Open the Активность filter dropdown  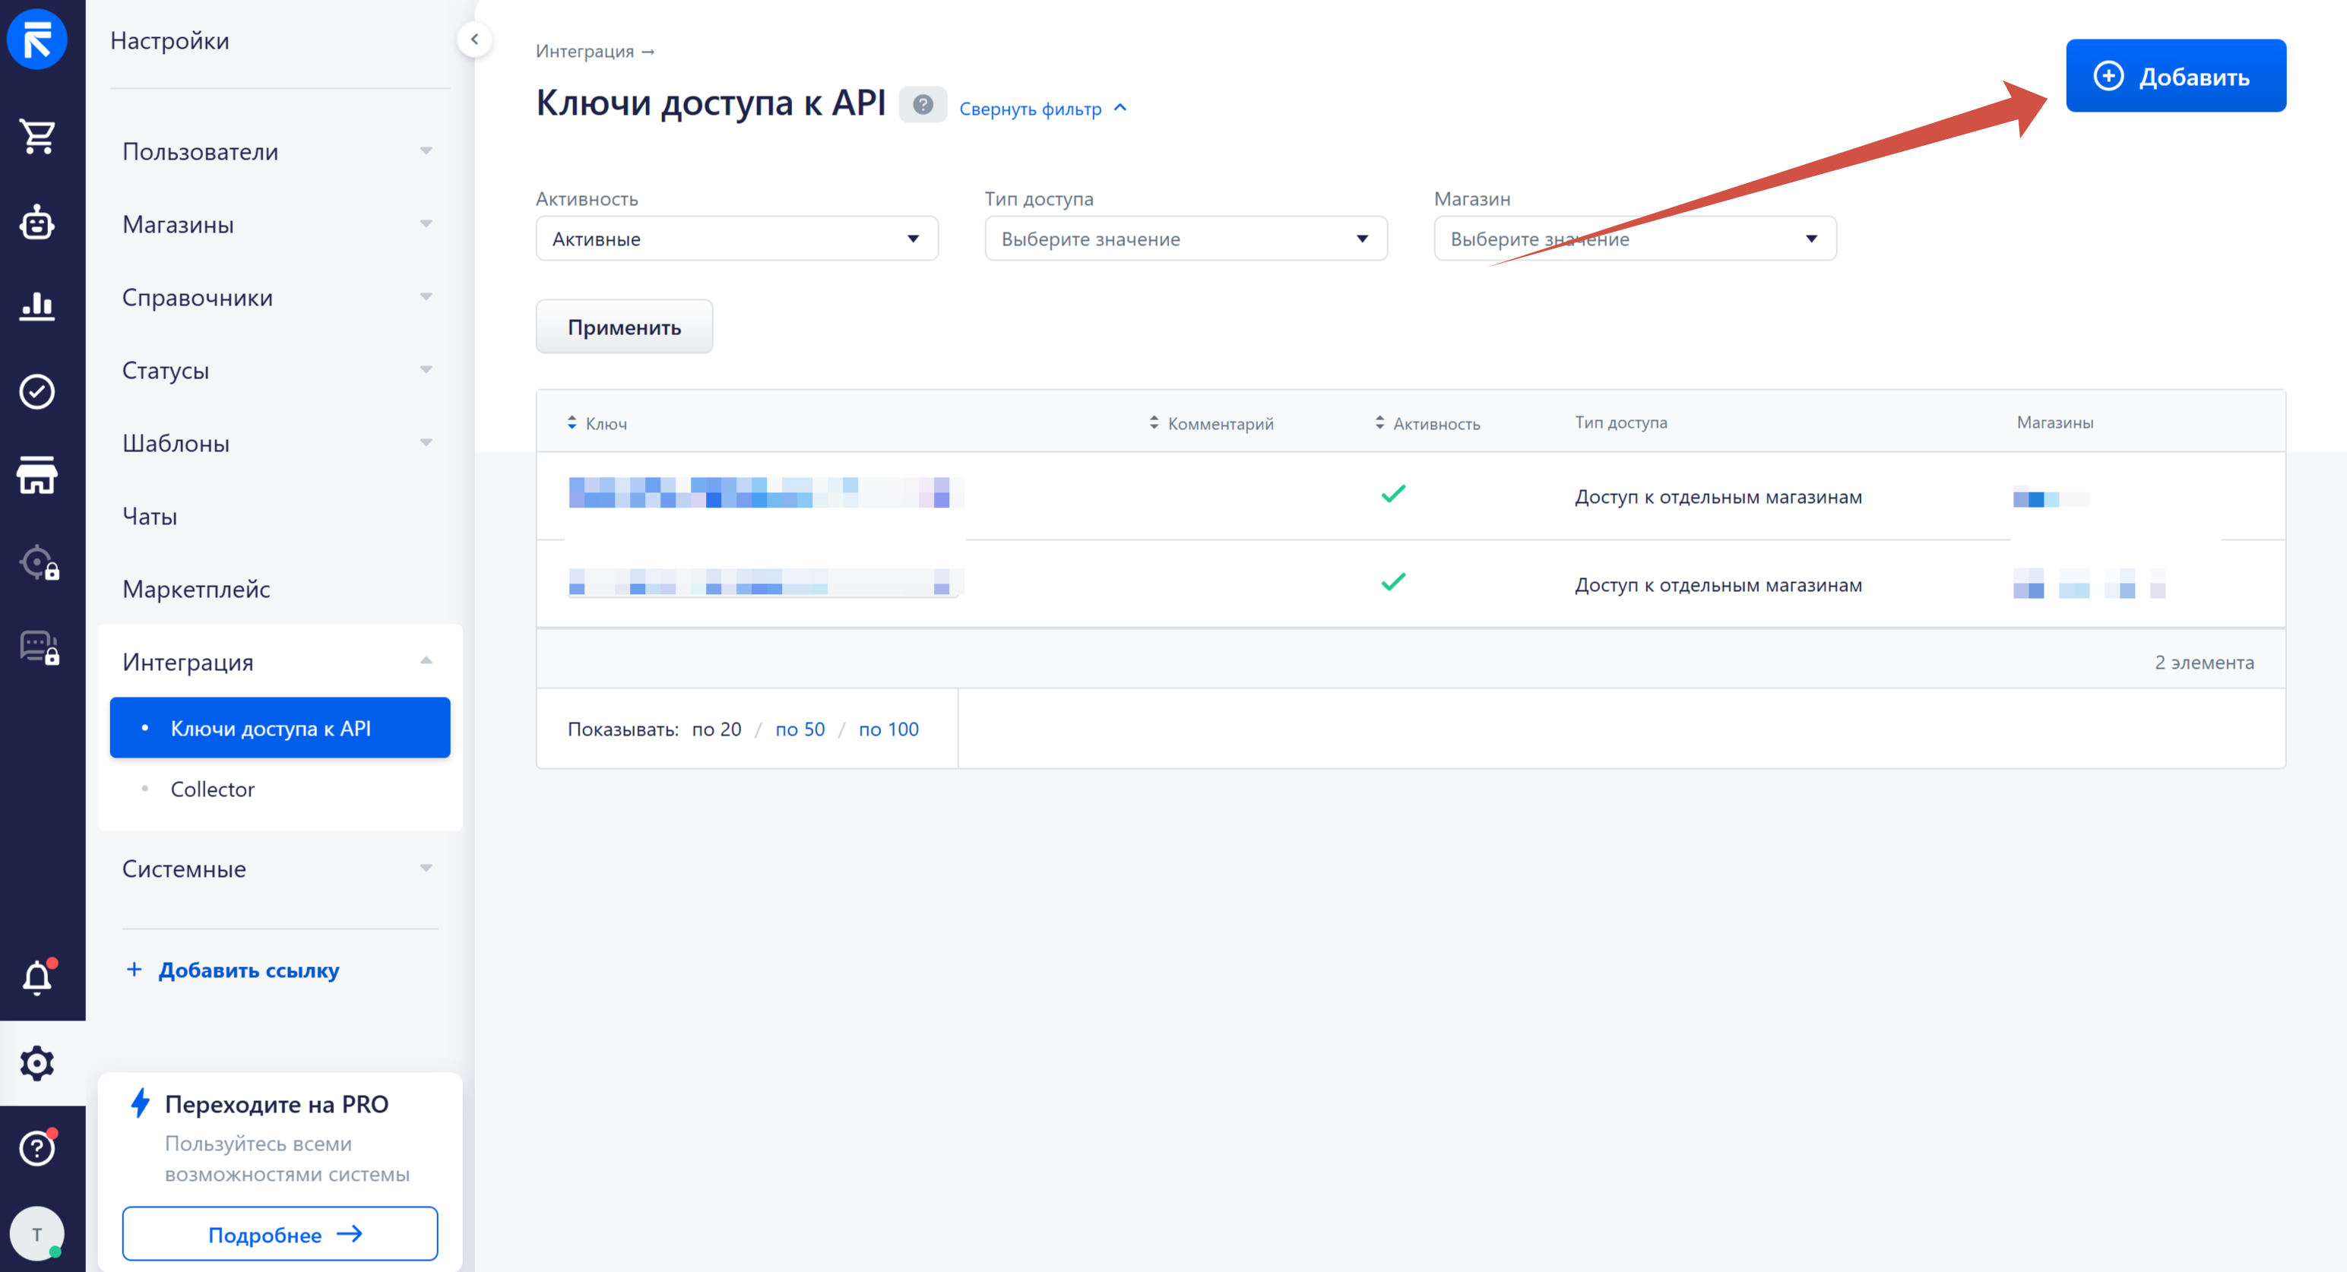pos(736,239)
